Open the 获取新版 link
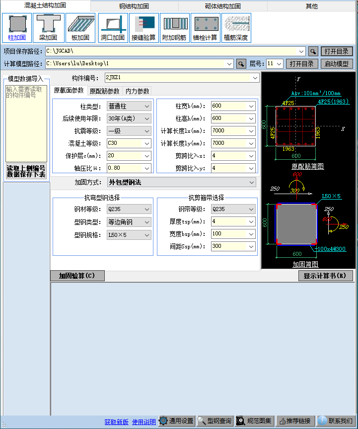Screen dimensions: 358x429 click(x=116, y=422)
